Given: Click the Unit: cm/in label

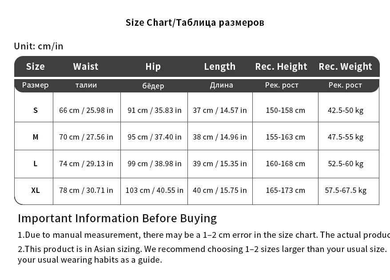Looking at the screenshot, I should [x=39, y=46].
